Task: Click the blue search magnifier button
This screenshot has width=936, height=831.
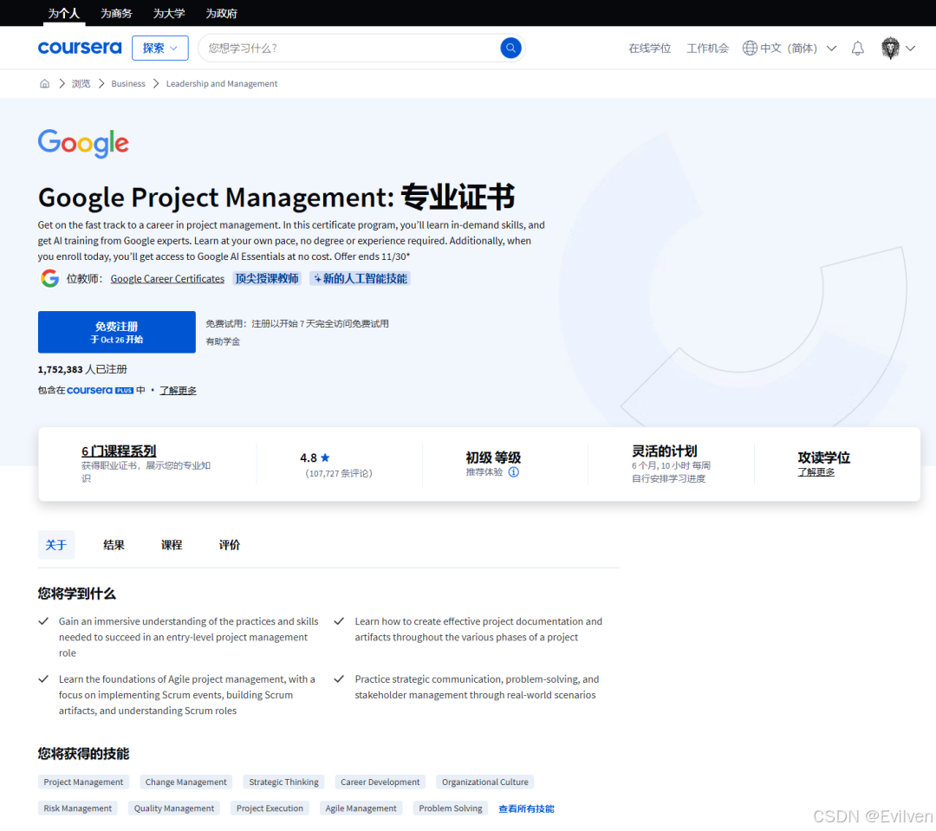Action: tap(510, 48)
